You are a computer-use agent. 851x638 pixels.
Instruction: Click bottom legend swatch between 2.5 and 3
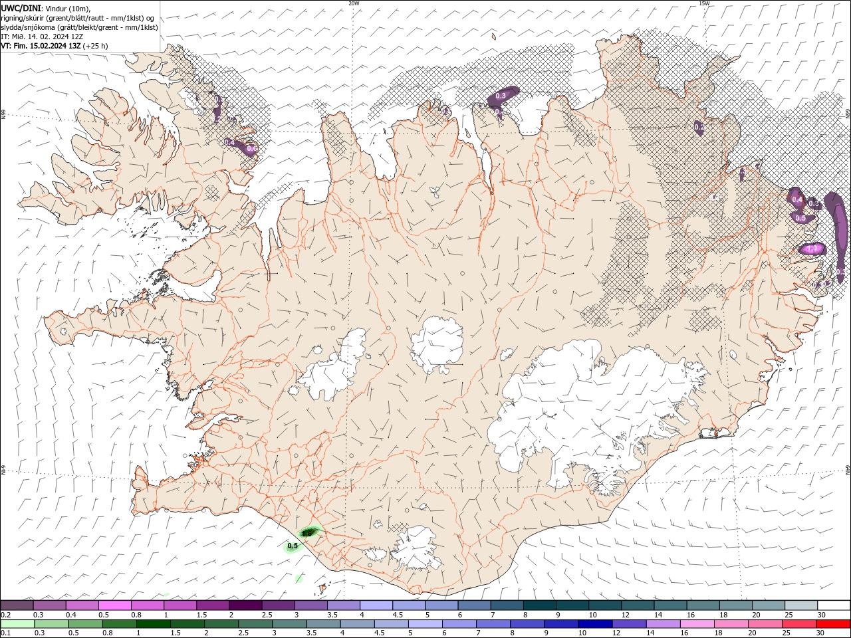tap(254, 624)
